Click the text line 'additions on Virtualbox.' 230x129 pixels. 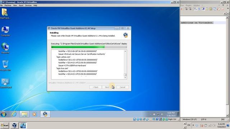pos(197,23)
